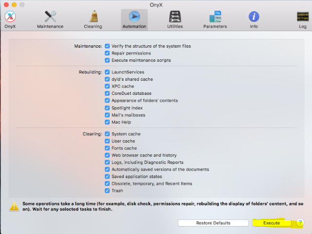Open the Utilities wrenches icon

tap(175, 17)
